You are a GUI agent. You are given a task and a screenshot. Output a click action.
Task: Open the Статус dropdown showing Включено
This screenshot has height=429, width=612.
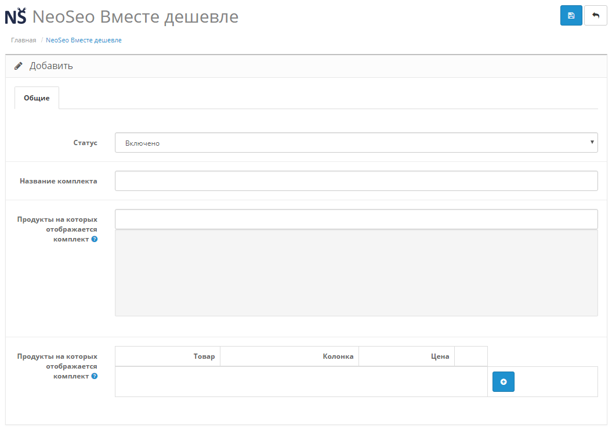(356, 143)
